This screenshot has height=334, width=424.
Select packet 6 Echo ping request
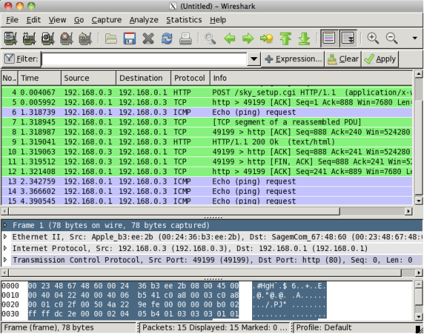tap(207, 112)
